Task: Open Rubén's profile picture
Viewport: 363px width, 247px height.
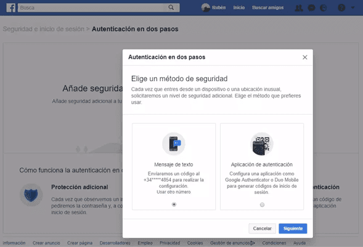Action: click(206, 7)
